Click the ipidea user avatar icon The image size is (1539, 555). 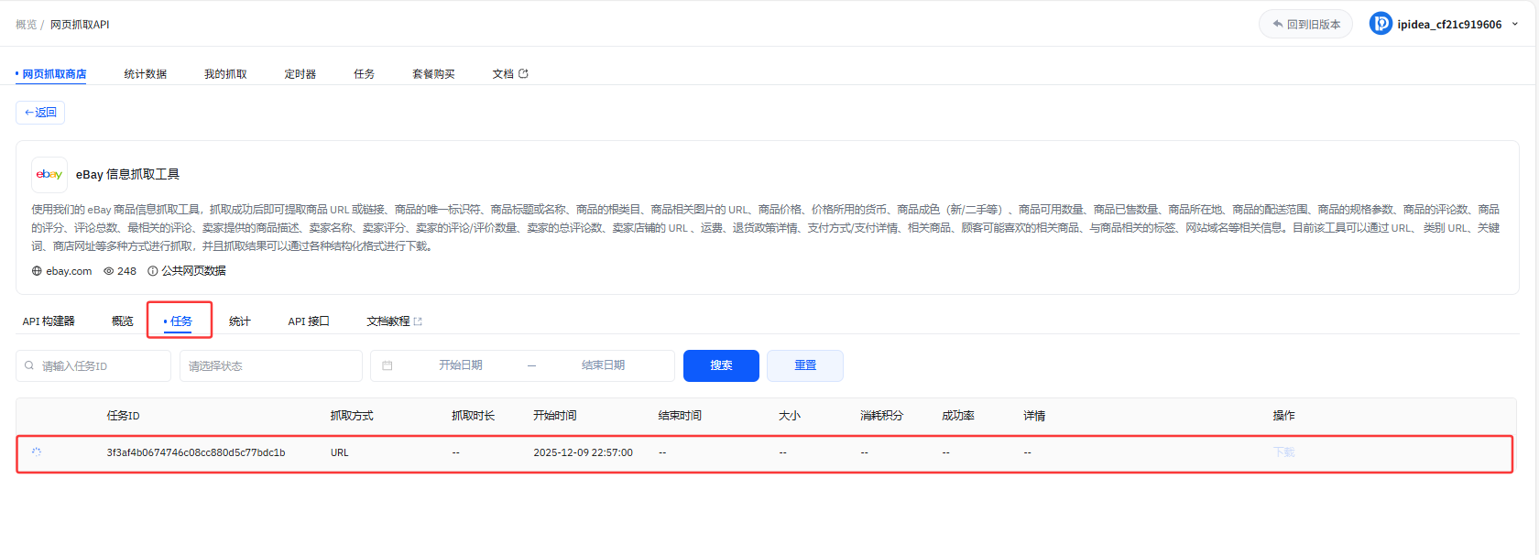1381,24
